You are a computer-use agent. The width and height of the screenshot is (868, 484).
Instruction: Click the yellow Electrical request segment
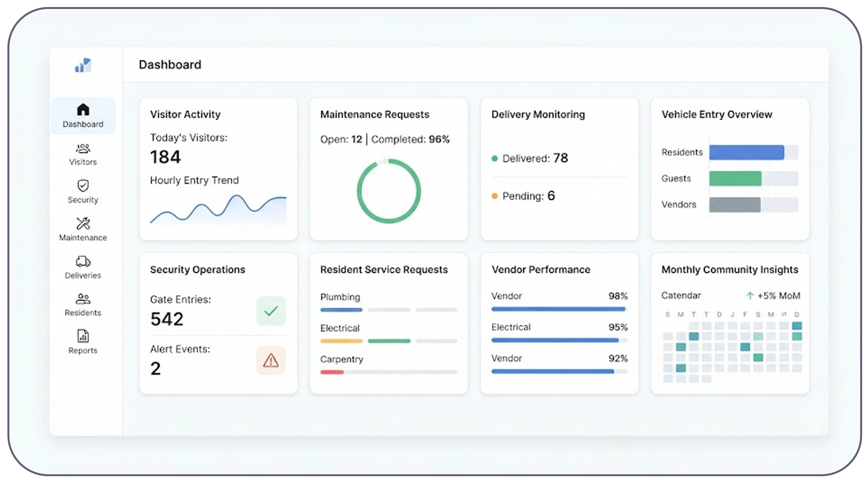coord(341,341)
